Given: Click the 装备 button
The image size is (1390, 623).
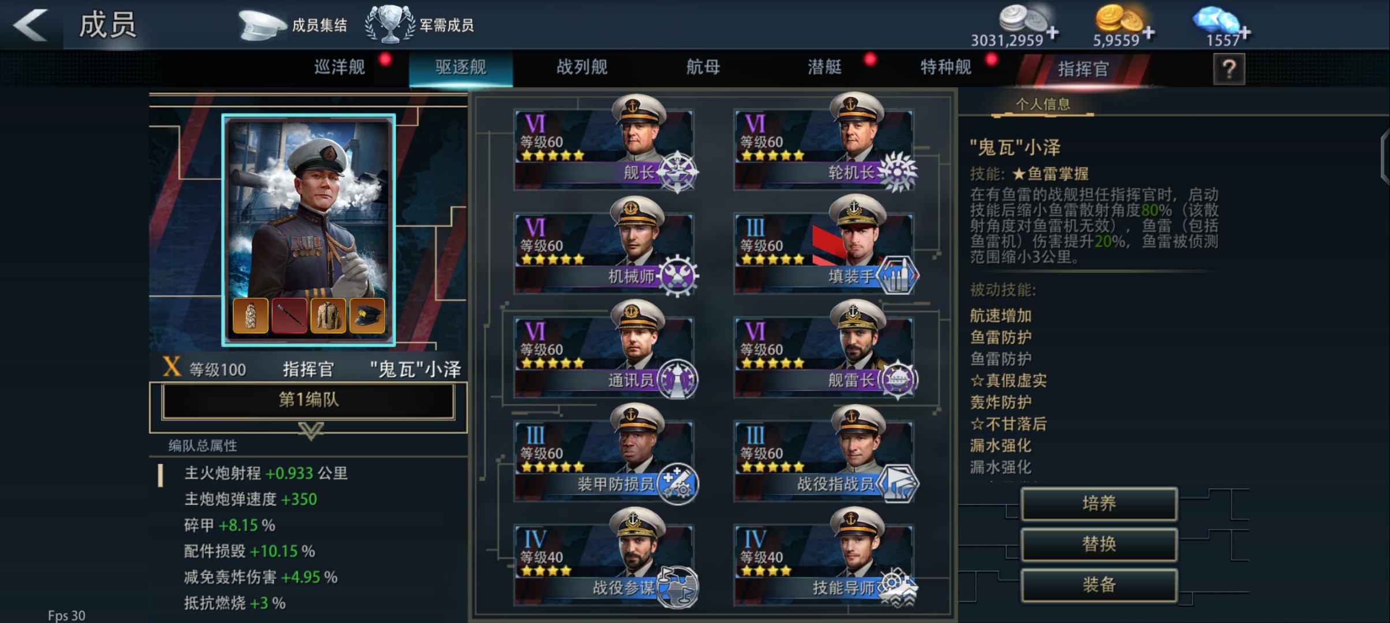Looking at the screenshot, I should click(1099, 586).
